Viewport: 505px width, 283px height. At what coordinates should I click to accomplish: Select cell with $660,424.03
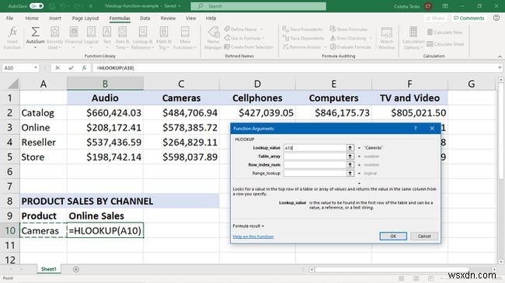[106, 113]
